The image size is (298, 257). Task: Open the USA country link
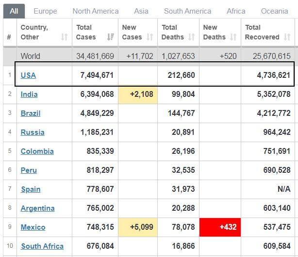[28, 75]
